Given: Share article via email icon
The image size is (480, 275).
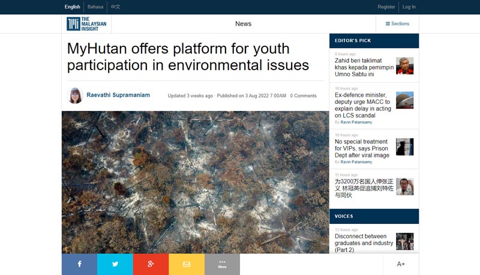Looking at the screenshot, I should (x=187, y=264).
